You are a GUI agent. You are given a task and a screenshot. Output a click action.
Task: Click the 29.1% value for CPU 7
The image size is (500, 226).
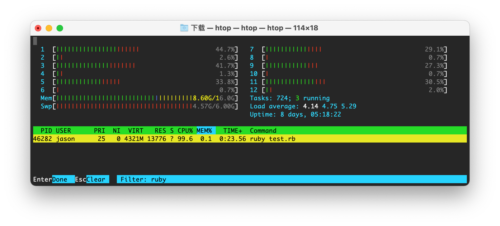click(435, 49)
